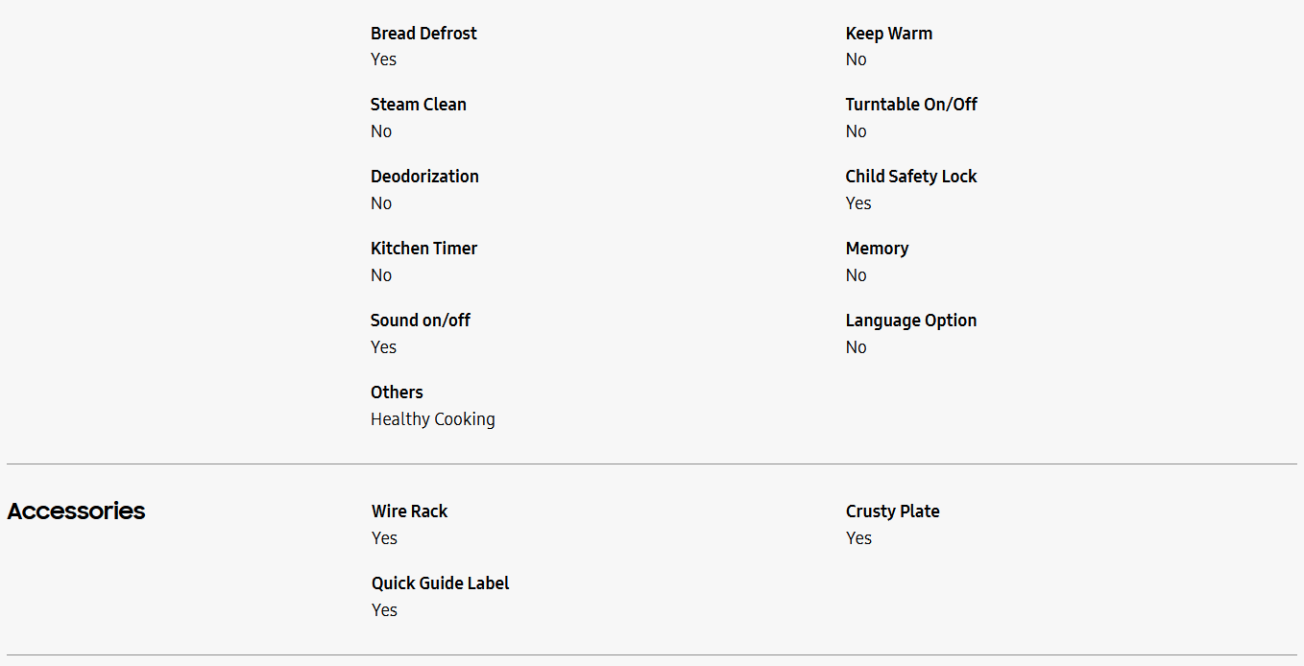Image resolution: width=1304 pixels, height=666 pixels.
Task: Select the Child Safety Lock label
Action: click(x=910, y=177)
